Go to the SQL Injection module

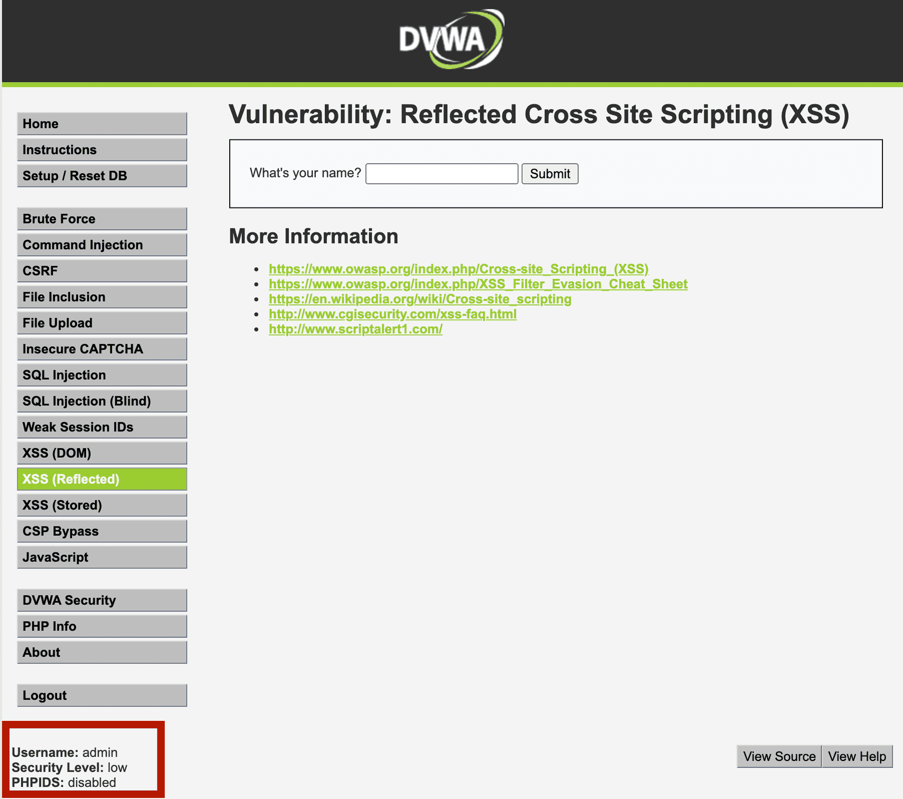coord(102,374)
